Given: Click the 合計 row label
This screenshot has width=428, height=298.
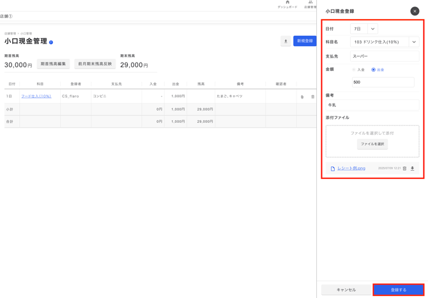Looking at the screenshot, I should pos(10,122).
